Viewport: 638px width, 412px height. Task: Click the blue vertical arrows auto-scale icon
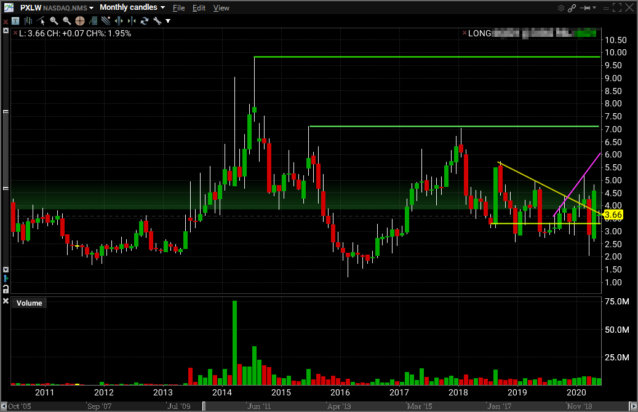tap(6, 279)
